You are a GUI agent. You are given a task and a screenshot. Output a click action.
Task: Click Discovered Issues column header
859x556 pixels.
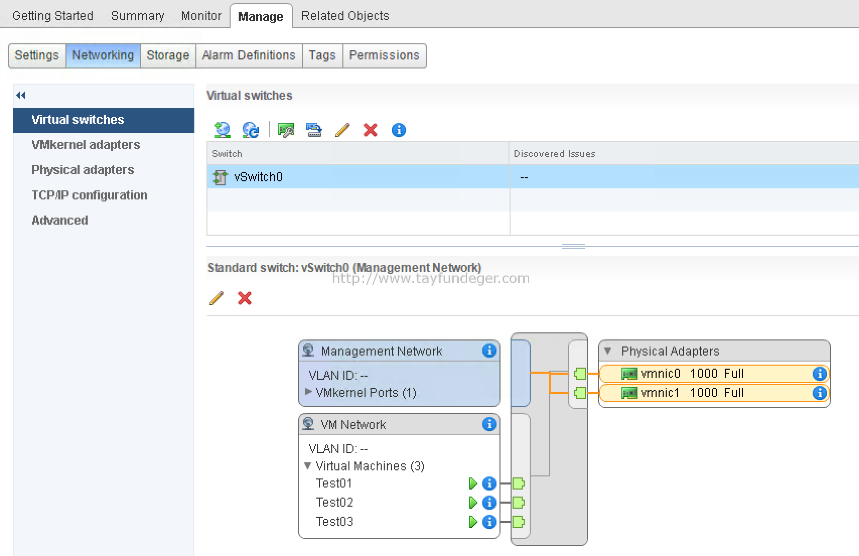coord(684,154)
